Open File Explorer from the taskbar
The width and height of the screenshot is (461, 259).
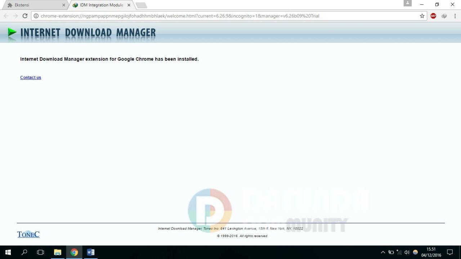pyautogui.click(x=58, y=252)
